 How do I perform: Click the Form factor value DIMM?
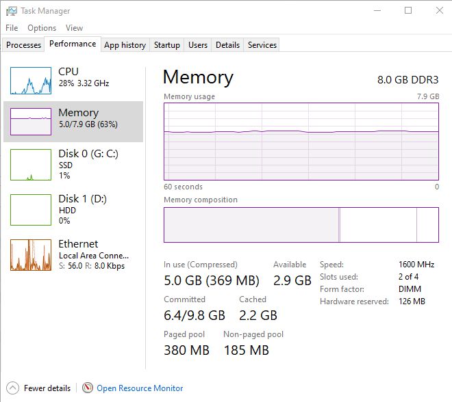410,289
